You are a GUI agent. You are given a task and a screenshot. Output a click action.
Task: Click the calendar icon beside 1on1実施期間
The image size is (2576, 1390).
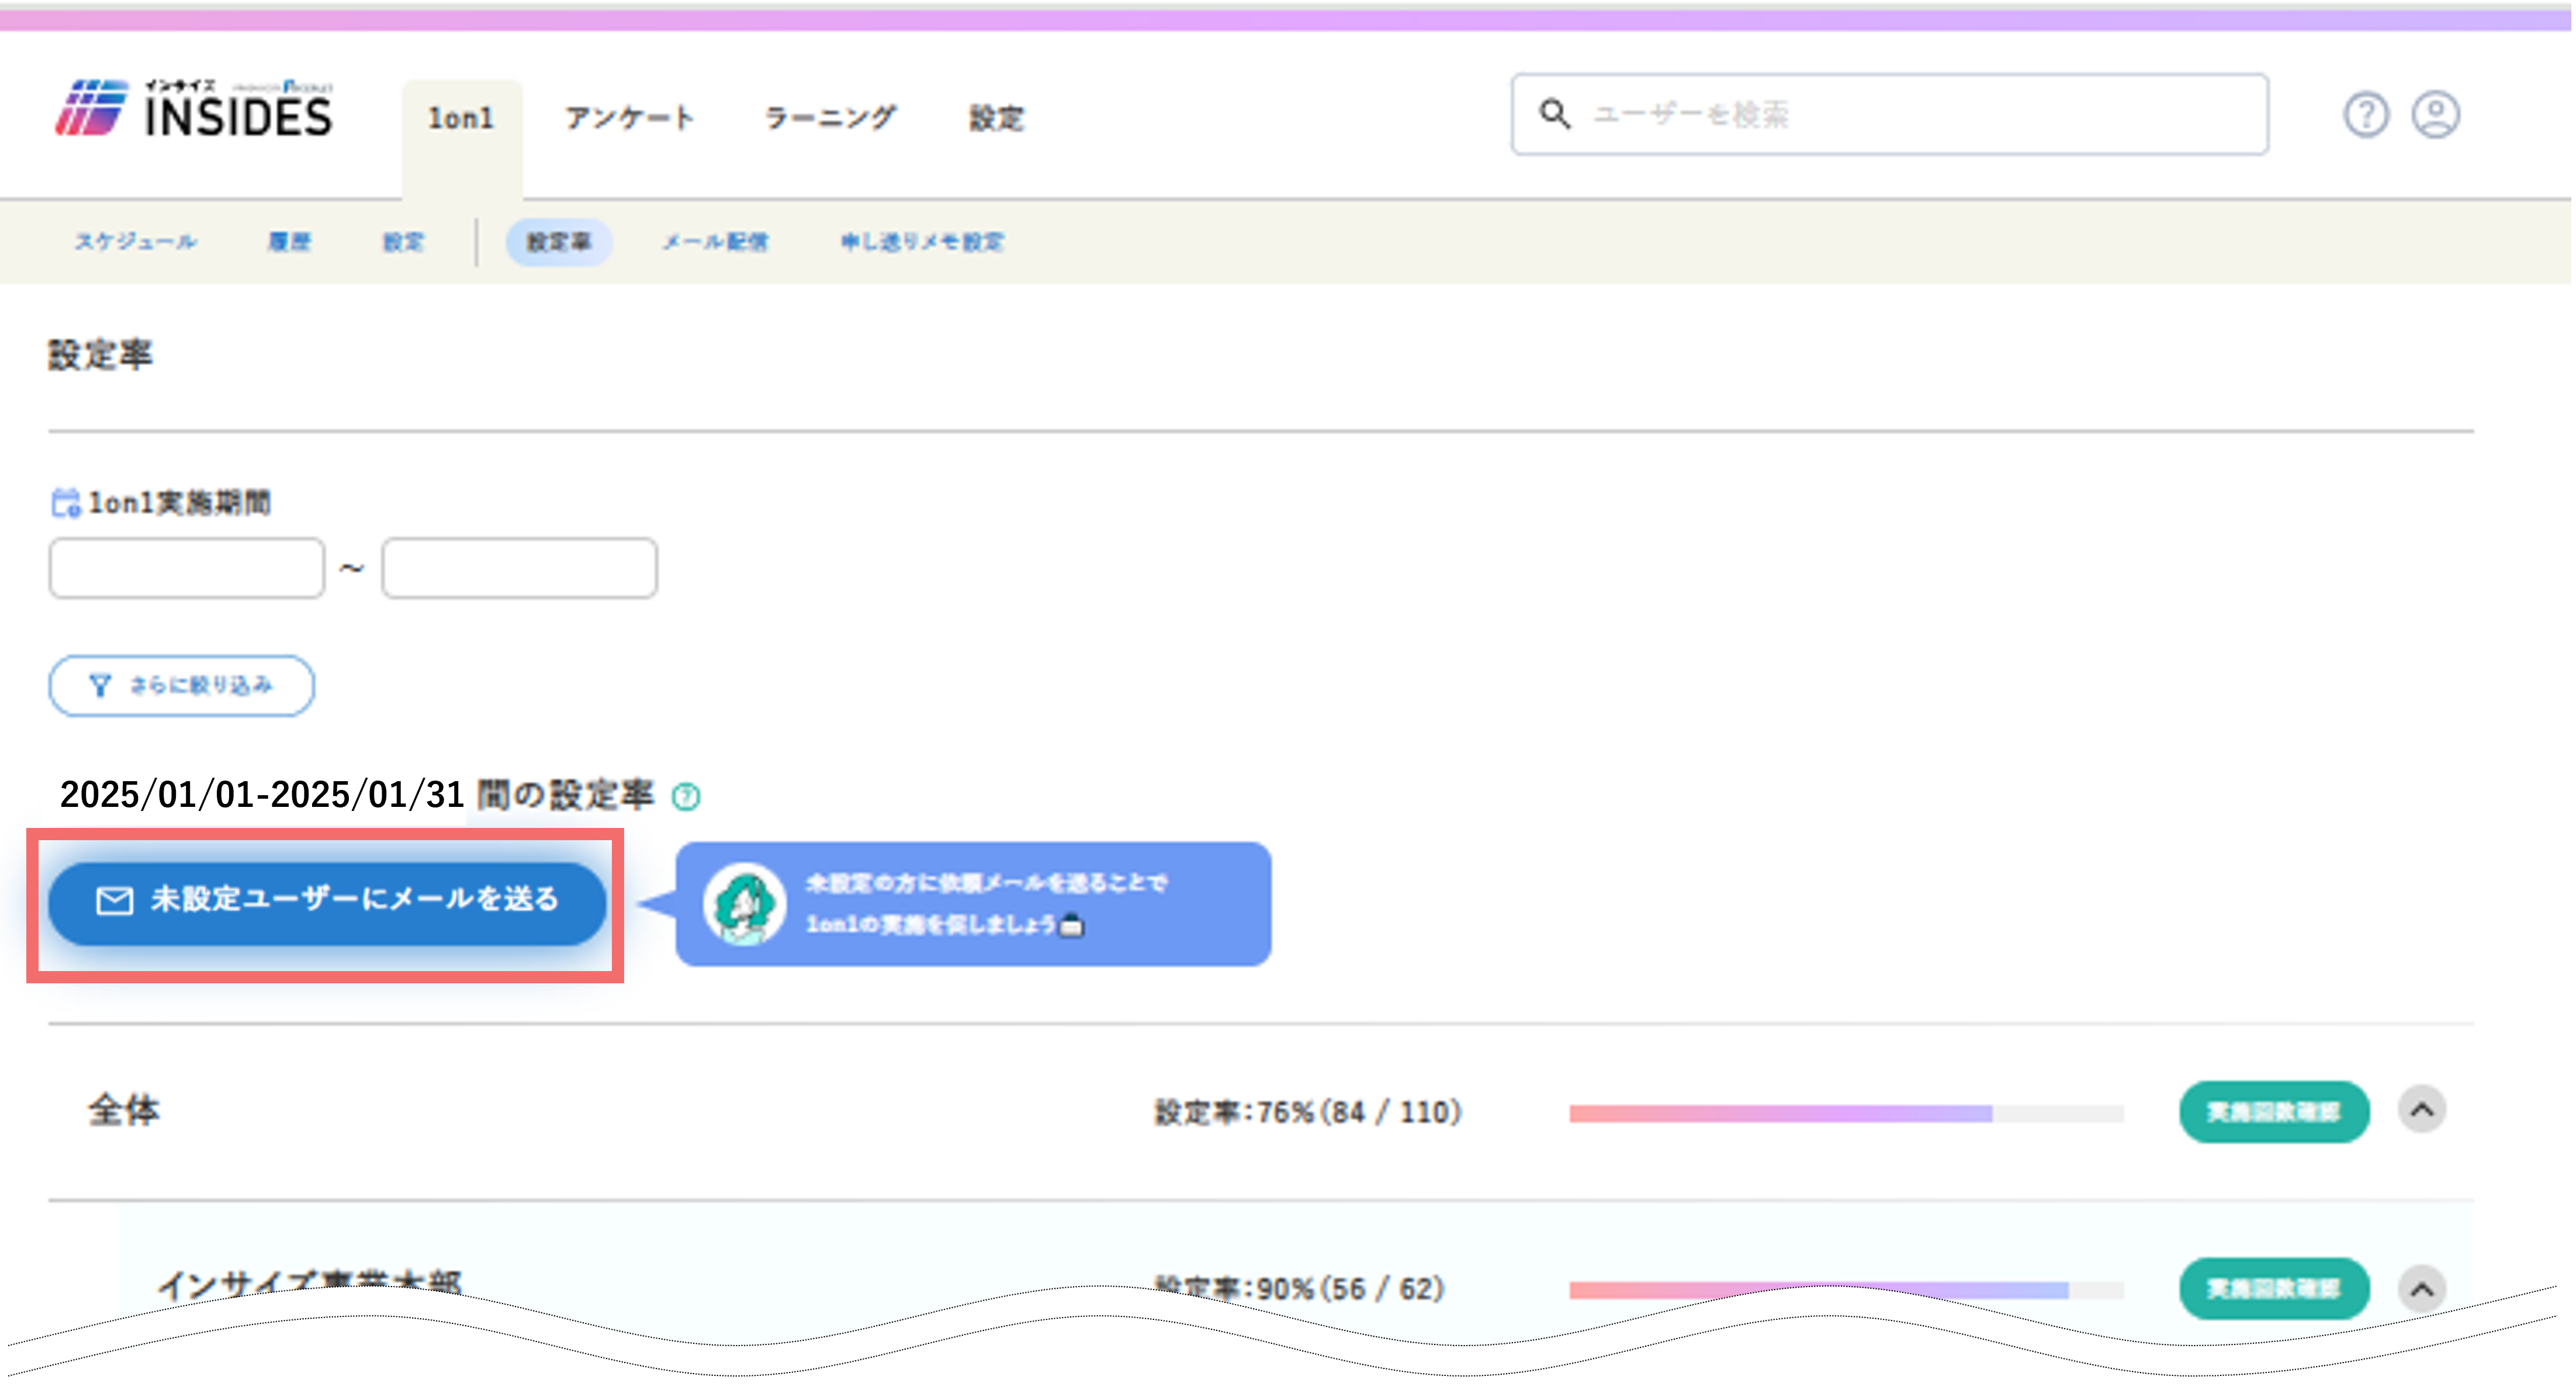point(66,502)
